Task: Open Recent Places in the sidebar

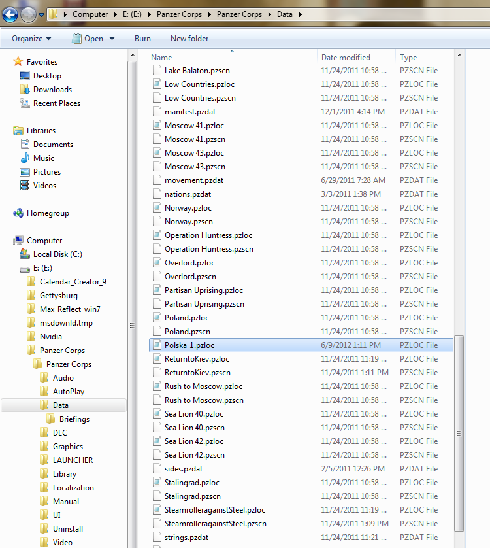Action: [57, 103]
